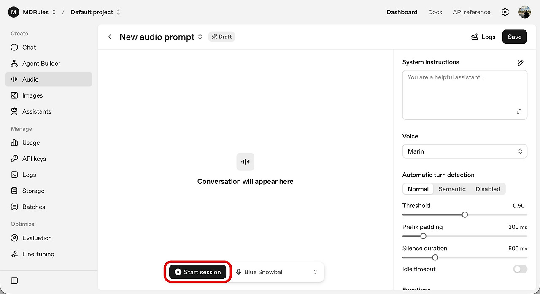Open Chat in the sidebar
This screenshot has height=294, width=540.
pos(49,48)
